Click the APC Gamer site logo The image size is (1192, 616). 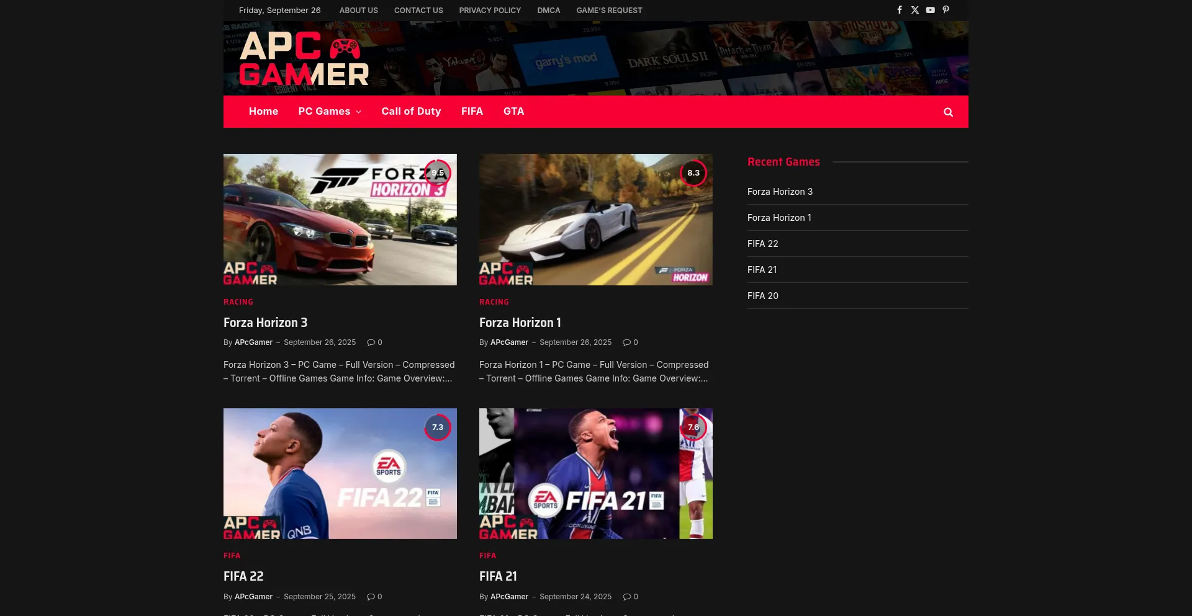304,58
